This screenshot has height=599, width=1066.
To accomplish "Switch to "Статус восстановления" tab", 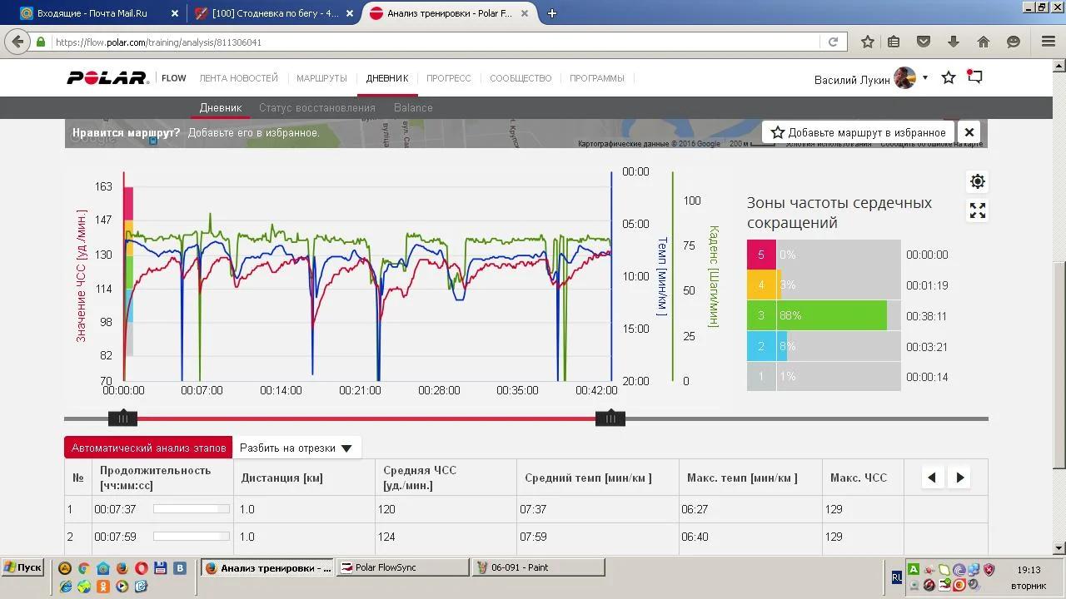I will coord(317,108).
